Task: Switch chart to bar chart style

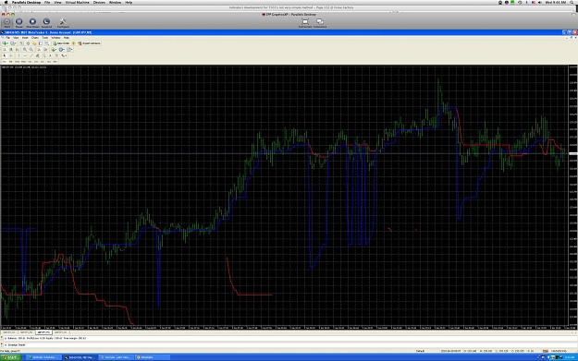Action: (x=5, y=49)
